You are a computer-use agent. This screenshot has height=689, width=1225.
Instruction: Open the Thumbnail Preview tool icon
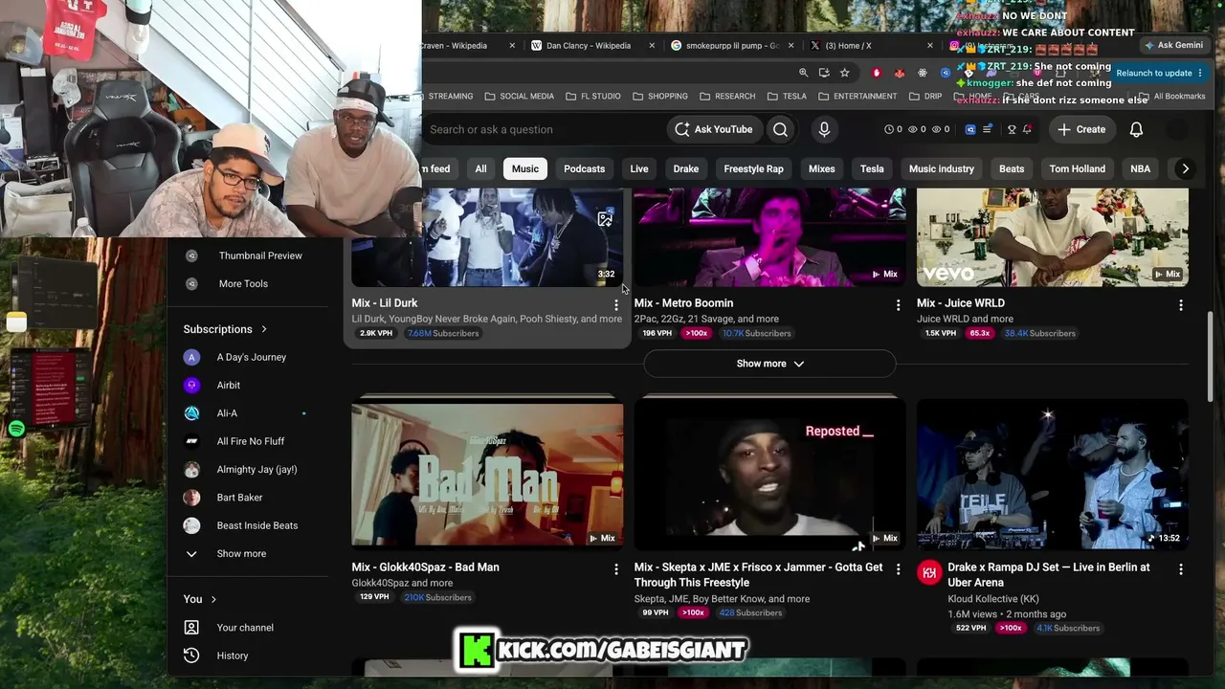tap(191, 256)
